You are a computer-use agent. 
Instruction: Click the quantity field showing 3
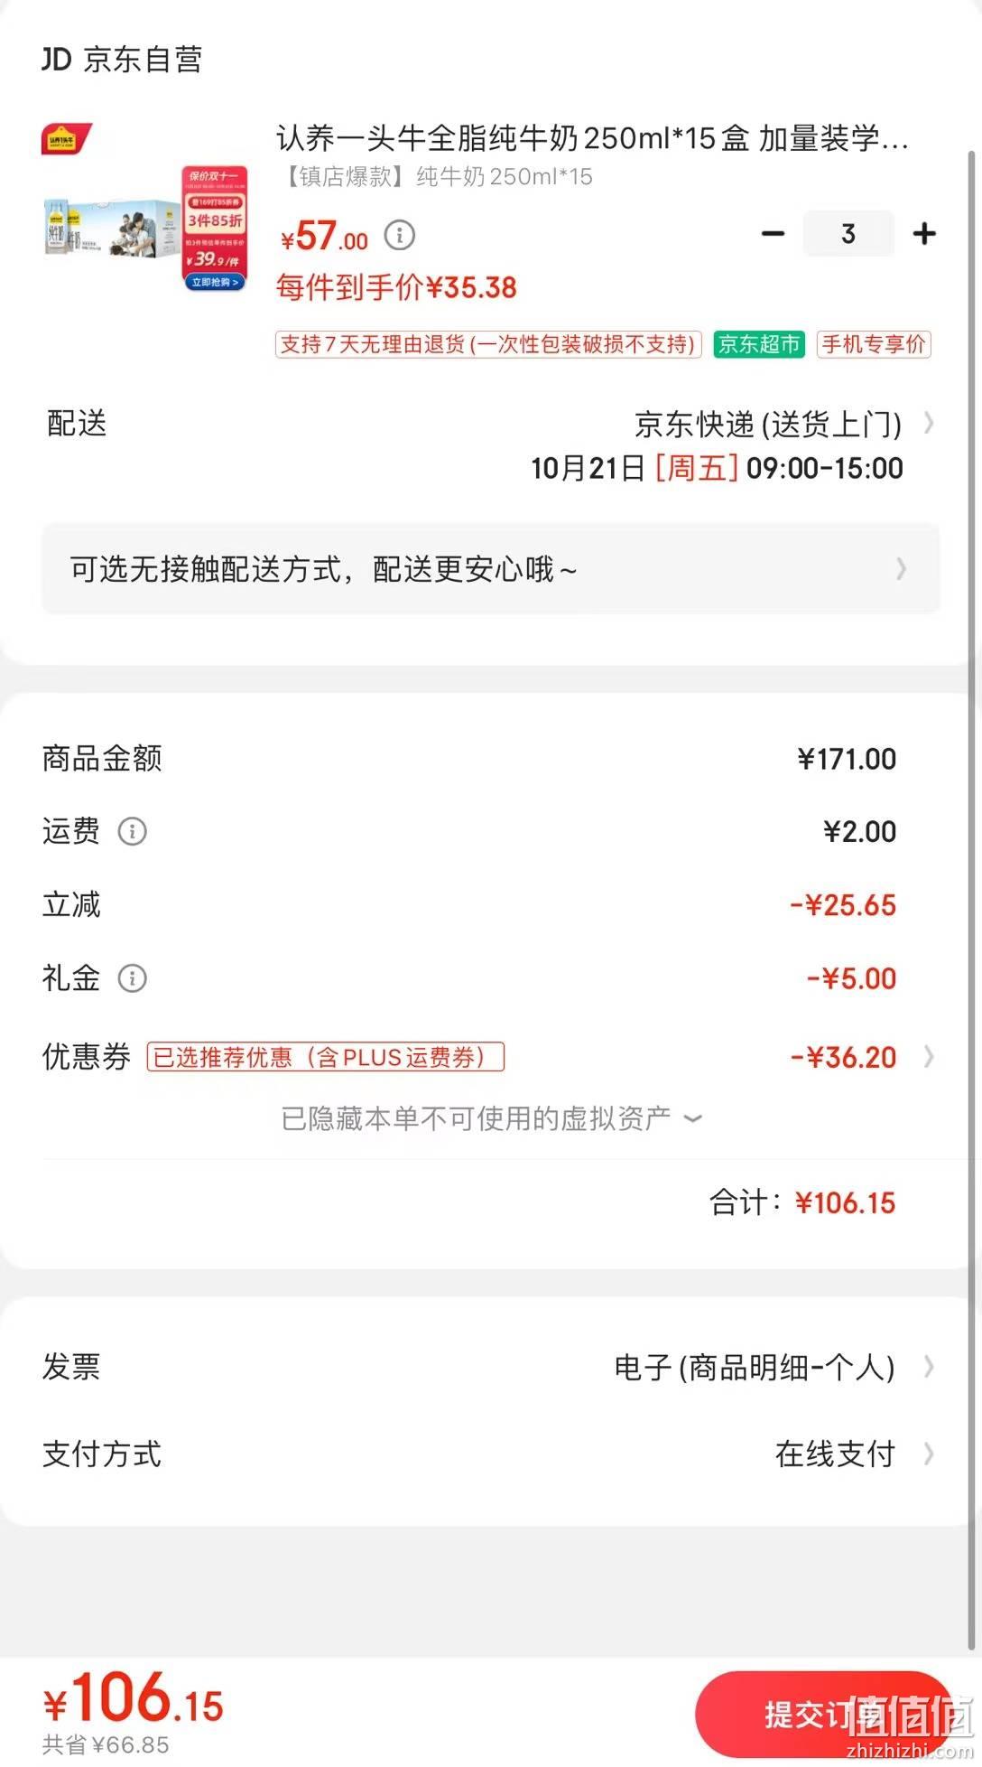848,234
